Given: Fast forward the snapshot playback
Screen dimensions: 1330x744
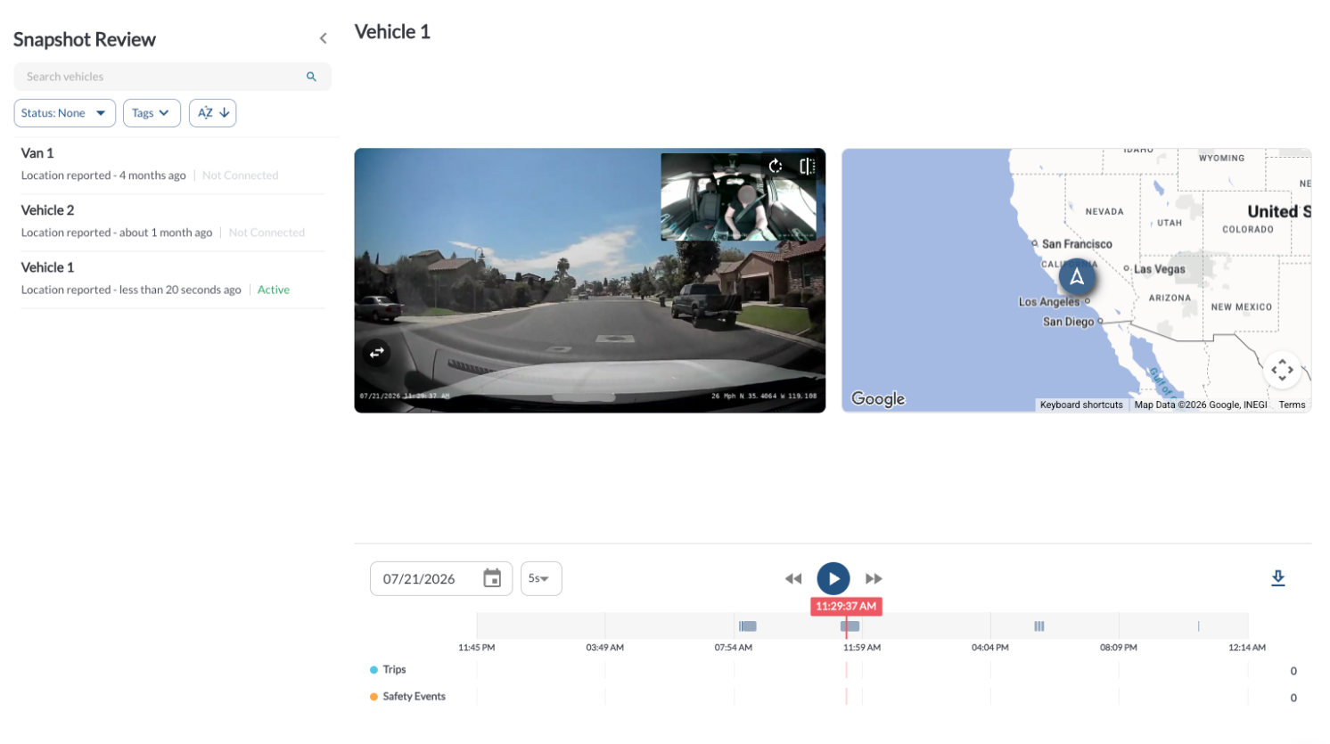Looking at the screenshot, I should (874, 579).
